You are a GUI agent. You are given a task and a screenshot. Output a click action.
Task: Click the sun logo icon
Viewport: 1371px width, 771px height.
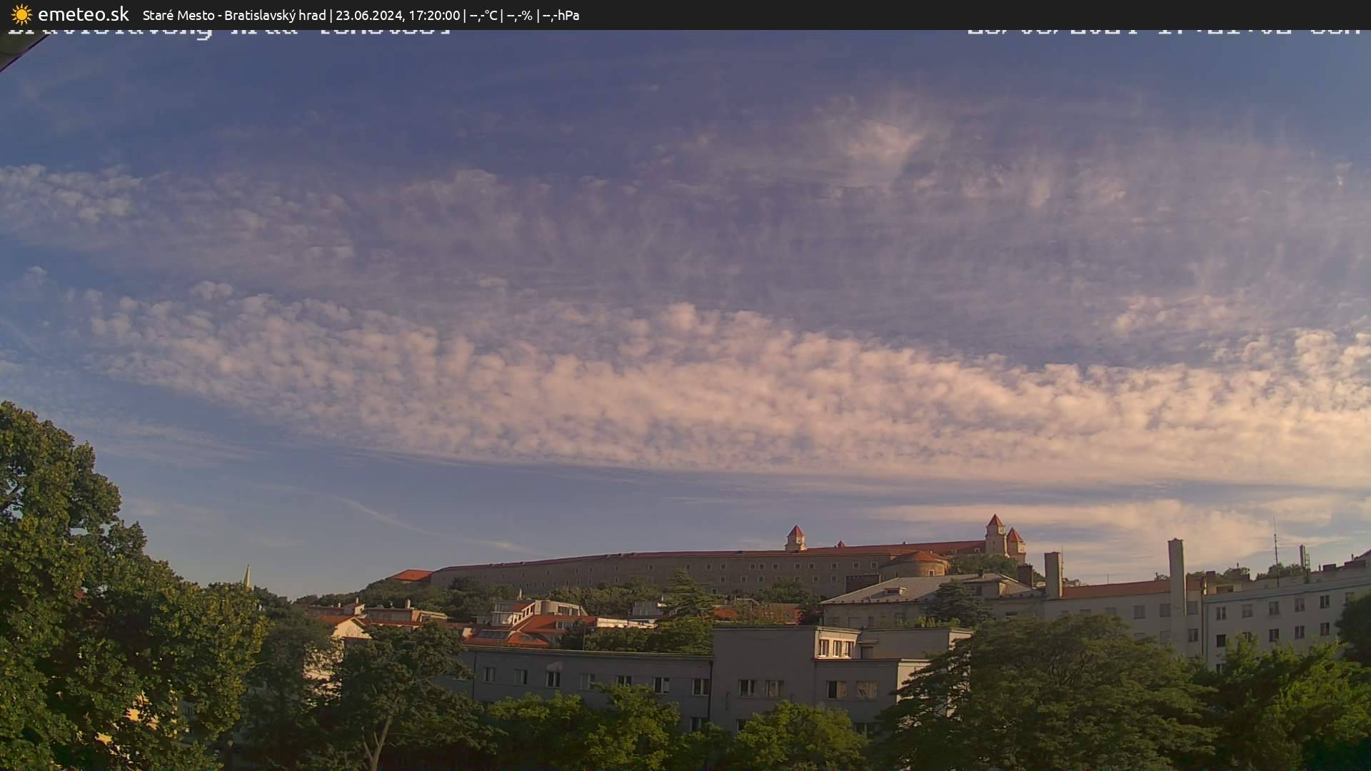click(x=21, y=14)
